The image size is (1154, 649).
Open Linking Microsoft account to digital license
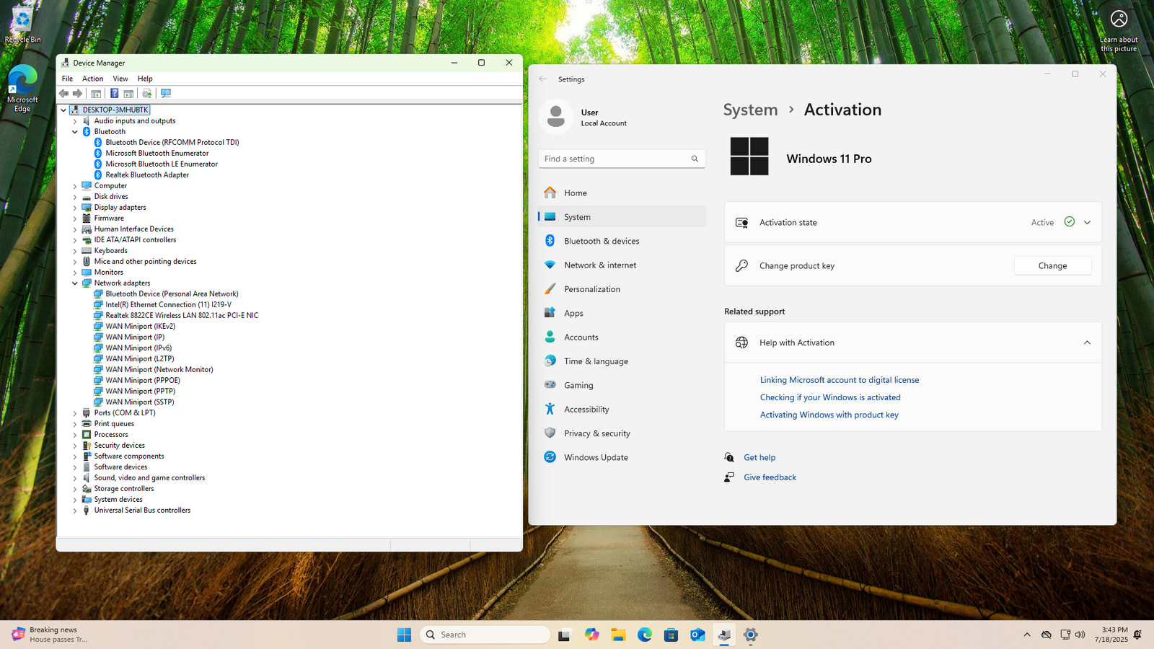pyautogui.click(x=839, y=380)
